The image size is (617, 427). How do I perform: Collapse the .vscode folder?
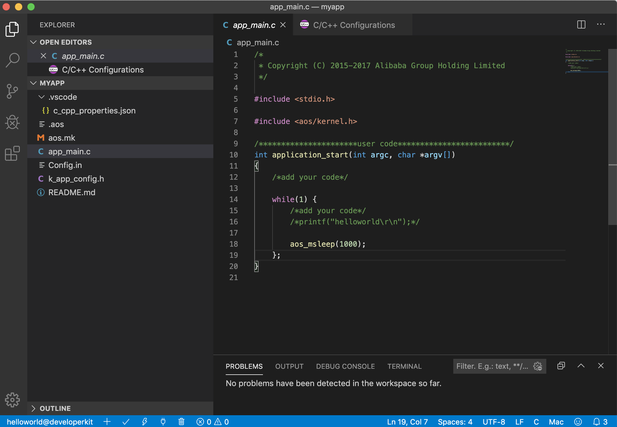[x=42, y=97]
